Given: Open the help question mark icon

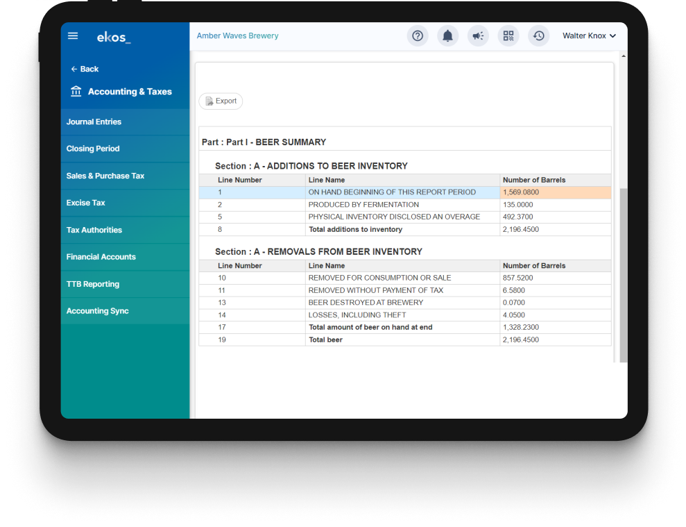Looking at the screenshot, I should (418, 36).
